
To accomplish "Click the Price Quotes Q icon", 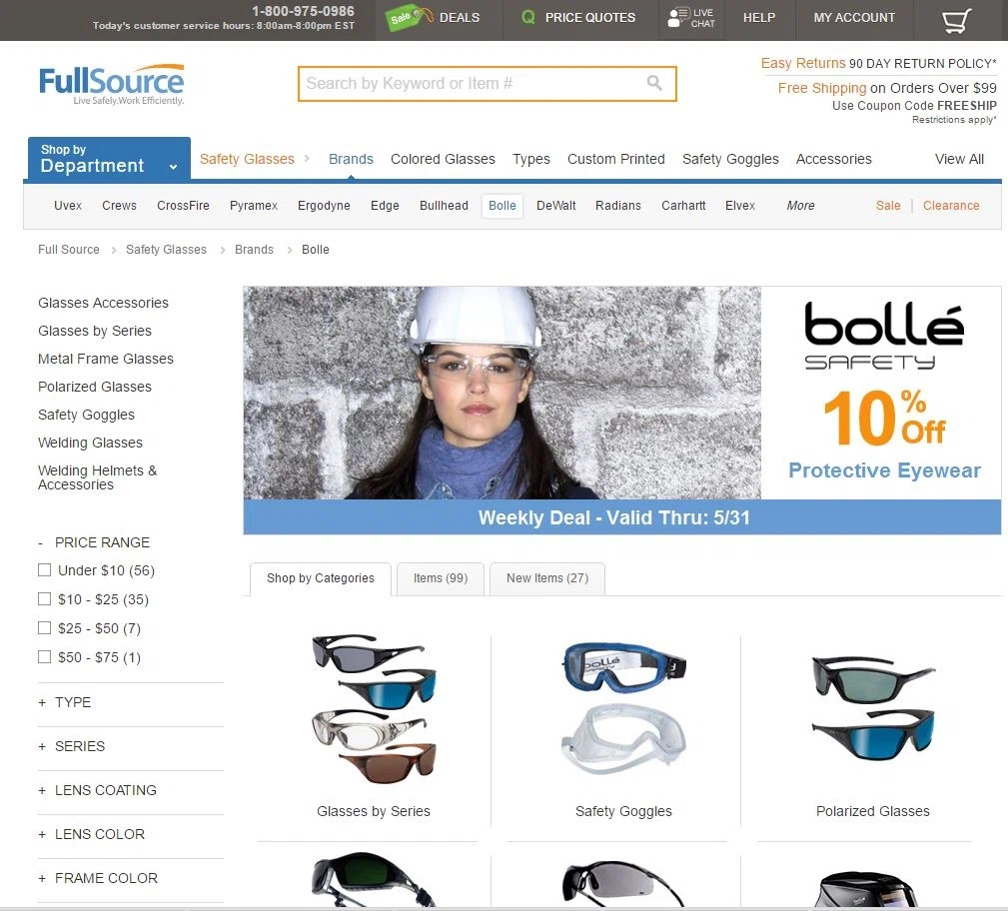I will [x=527, y=17].
